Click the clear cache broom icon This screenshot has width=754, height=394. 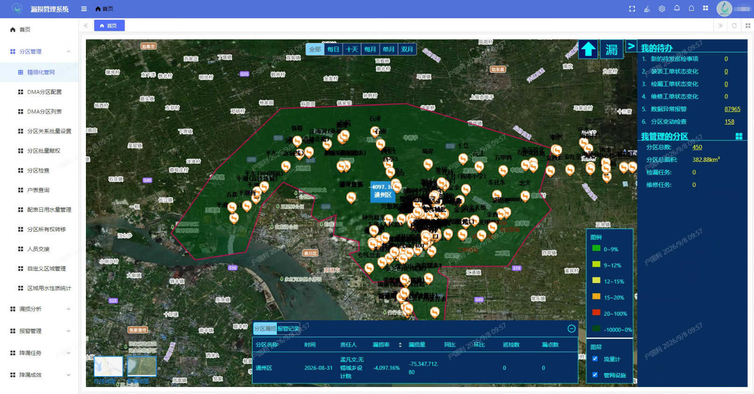[647, 9]
